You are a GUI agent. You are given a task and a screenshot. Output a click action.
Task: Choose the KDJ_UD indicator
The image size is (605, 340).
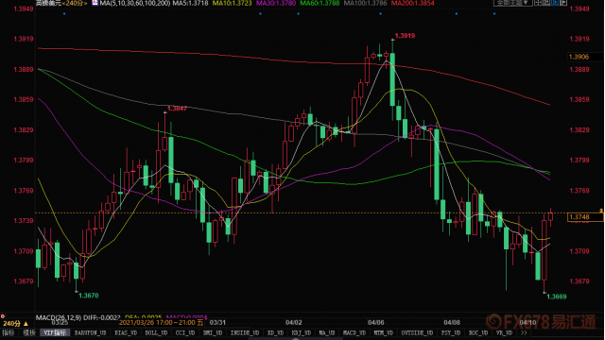[301, 332]
